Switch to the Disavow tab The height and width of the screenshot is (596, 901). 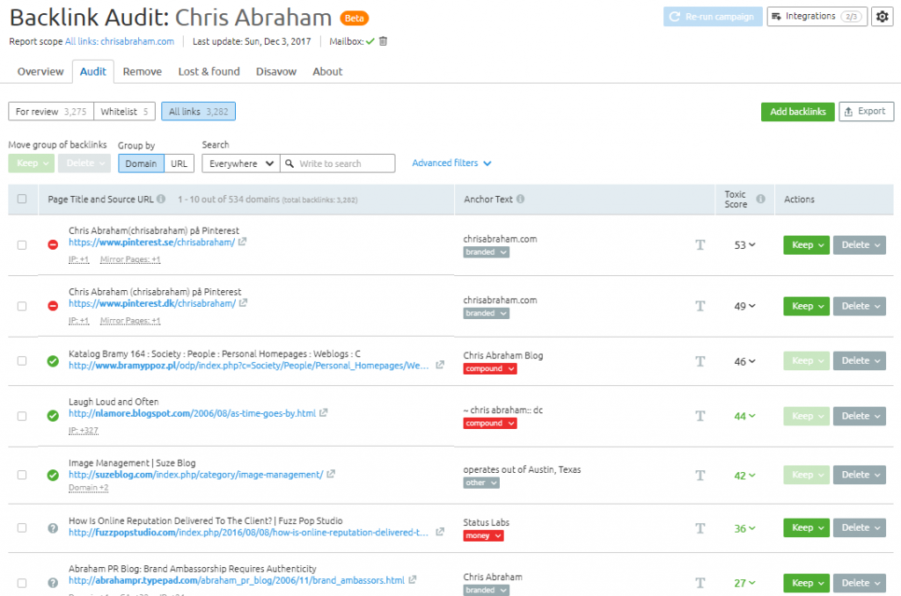[276, 72]
